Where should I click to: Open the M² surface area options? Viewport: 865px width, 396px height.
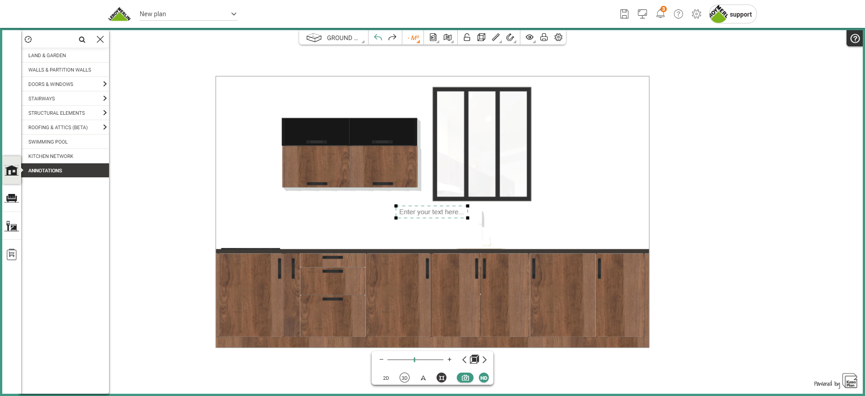pos(413,38)
